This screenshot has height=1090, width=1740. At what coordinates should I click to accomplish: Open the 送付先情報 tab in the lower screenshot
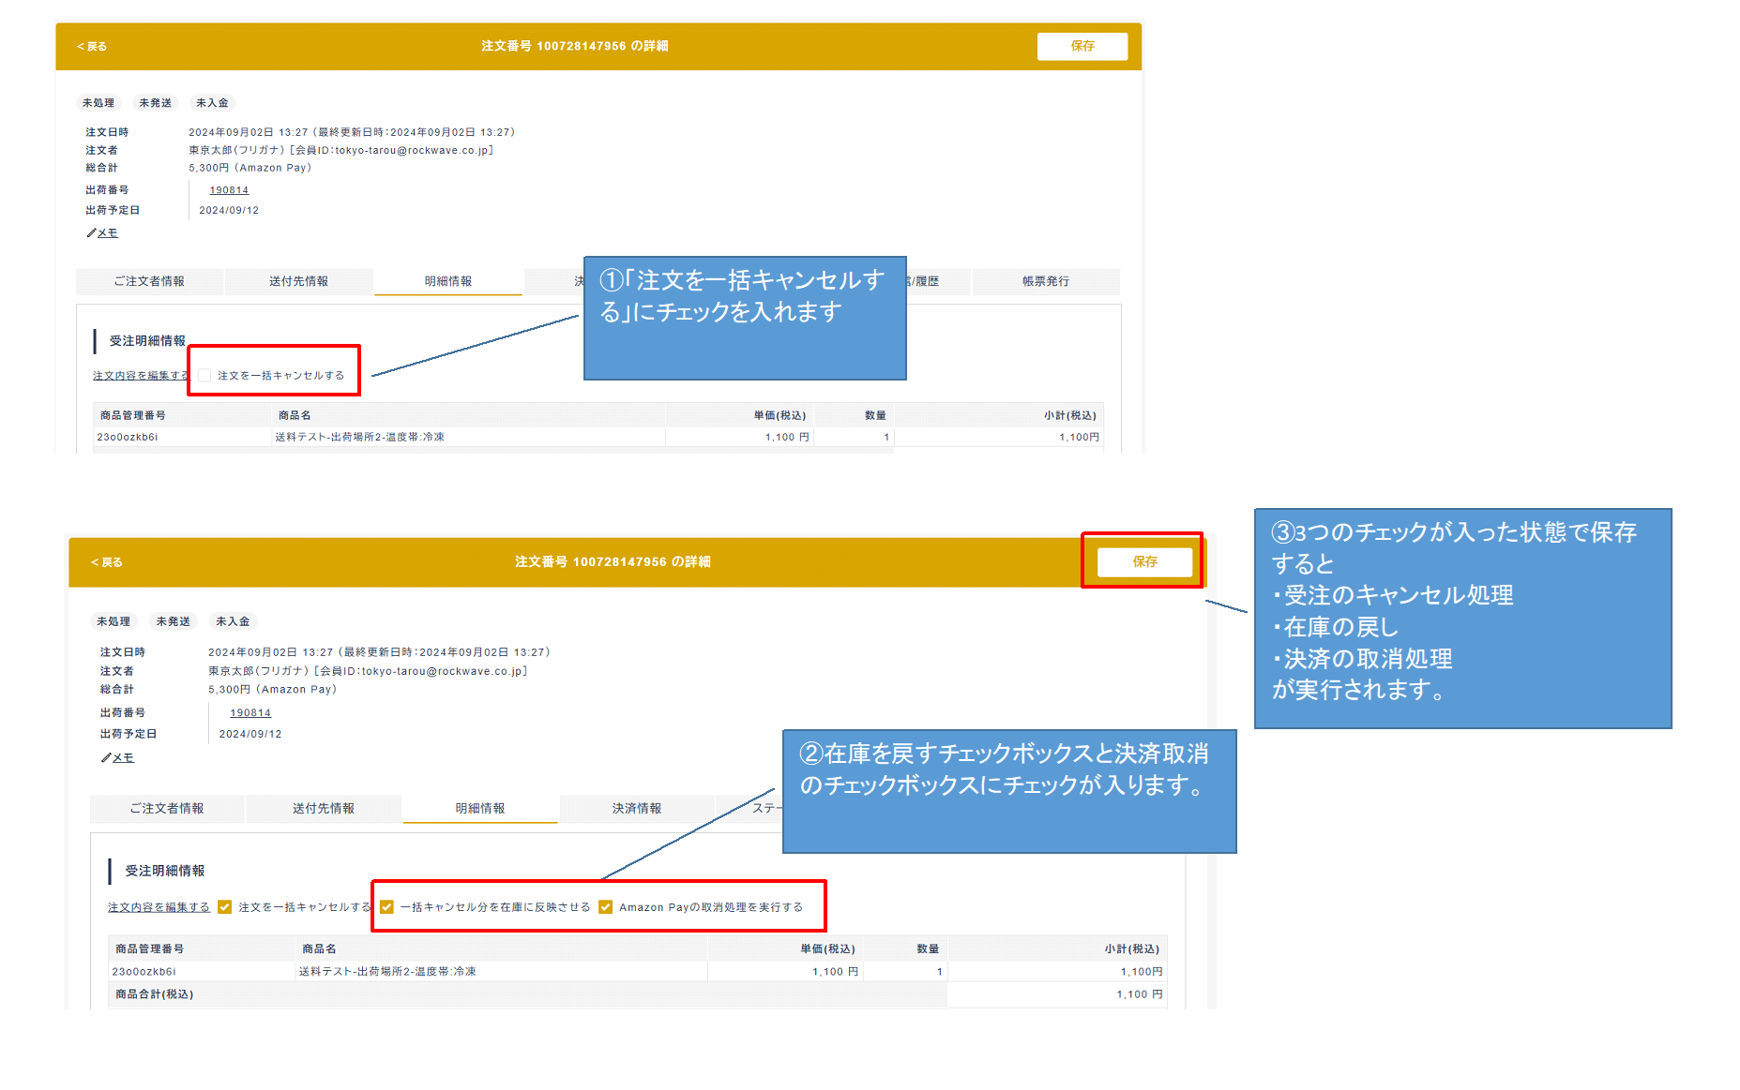323,809
